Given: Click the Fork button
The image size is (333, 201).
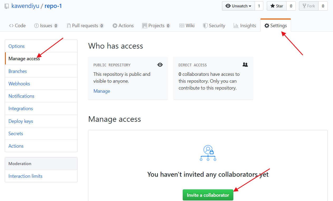Looking at the screenshot, I should tap(308, 6).
